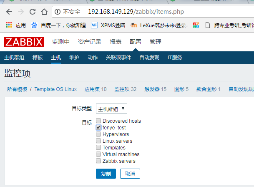The height and width of the screenshot is (187, 254).
Task: Go to IT服务 submenu
Action: coord(175,58)
